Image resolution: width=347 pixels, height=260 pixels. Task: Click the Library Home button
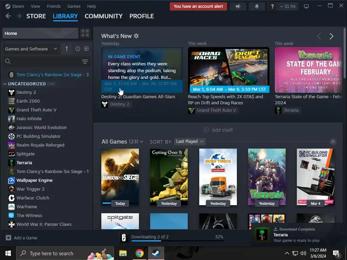pos(40,34)
